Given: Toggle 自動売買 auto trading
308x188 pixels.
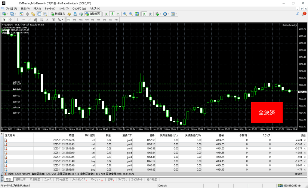Looking at the screenshot, I should 93,14.
